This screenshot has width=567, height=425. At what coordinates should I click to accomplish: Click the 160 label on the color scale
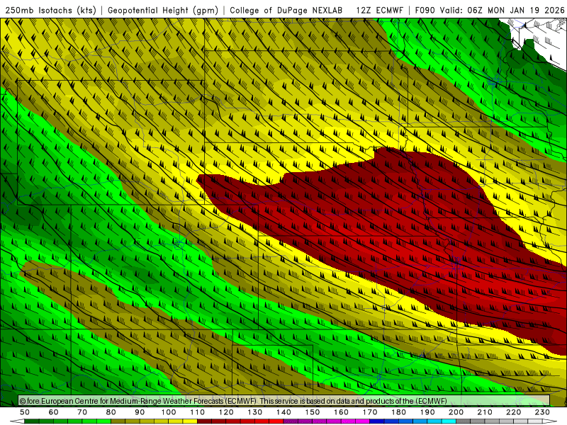pos(341,412)
